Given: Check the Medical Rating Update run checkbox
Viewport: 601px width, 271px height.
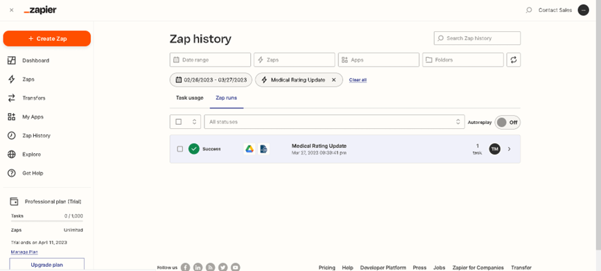Looking at the screenshot, I should point(180,149).
